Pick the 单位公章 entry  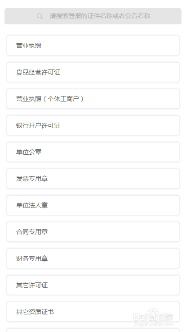tap(93, 152)
